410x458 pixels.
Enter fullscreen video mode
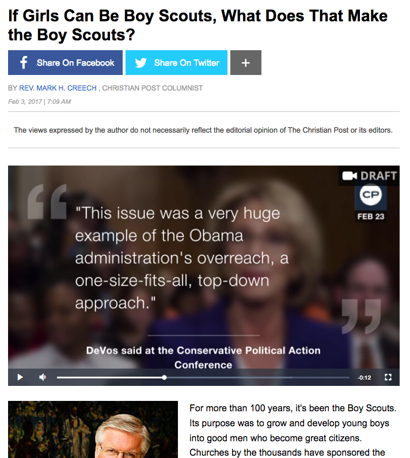tap(388, 377)
